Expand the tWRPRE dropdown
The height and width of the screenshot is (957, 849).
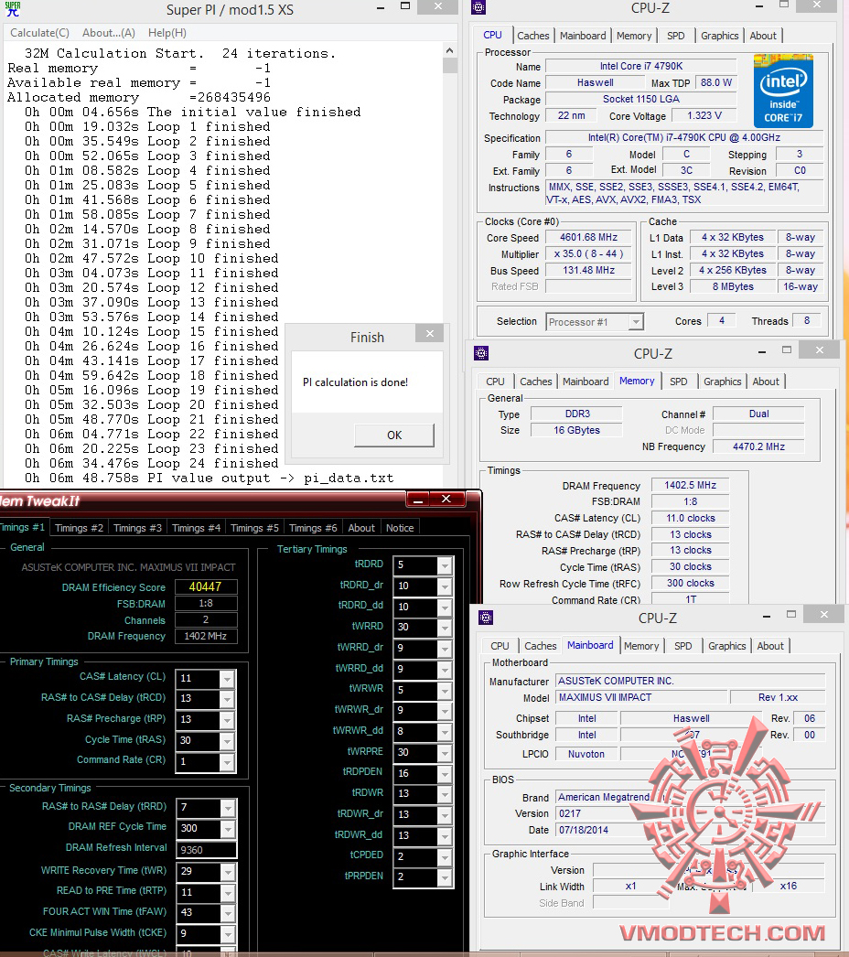(445, 753)
